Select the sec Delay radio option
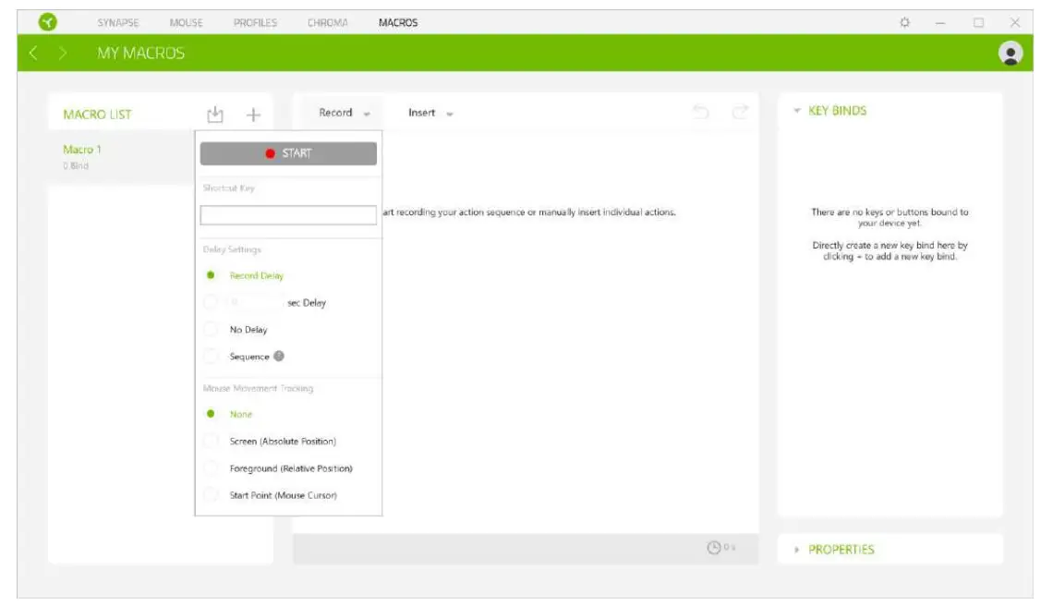 tap(211, 302)
